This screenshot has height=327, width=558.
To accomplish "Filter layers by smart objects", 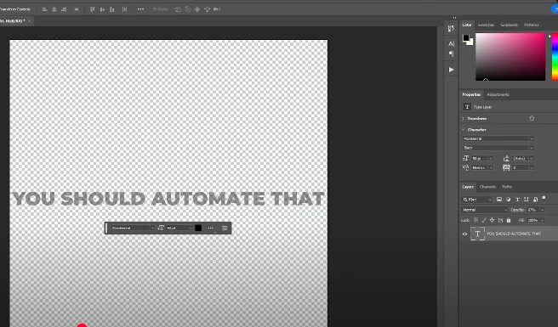I will click(x=535, y=200).
